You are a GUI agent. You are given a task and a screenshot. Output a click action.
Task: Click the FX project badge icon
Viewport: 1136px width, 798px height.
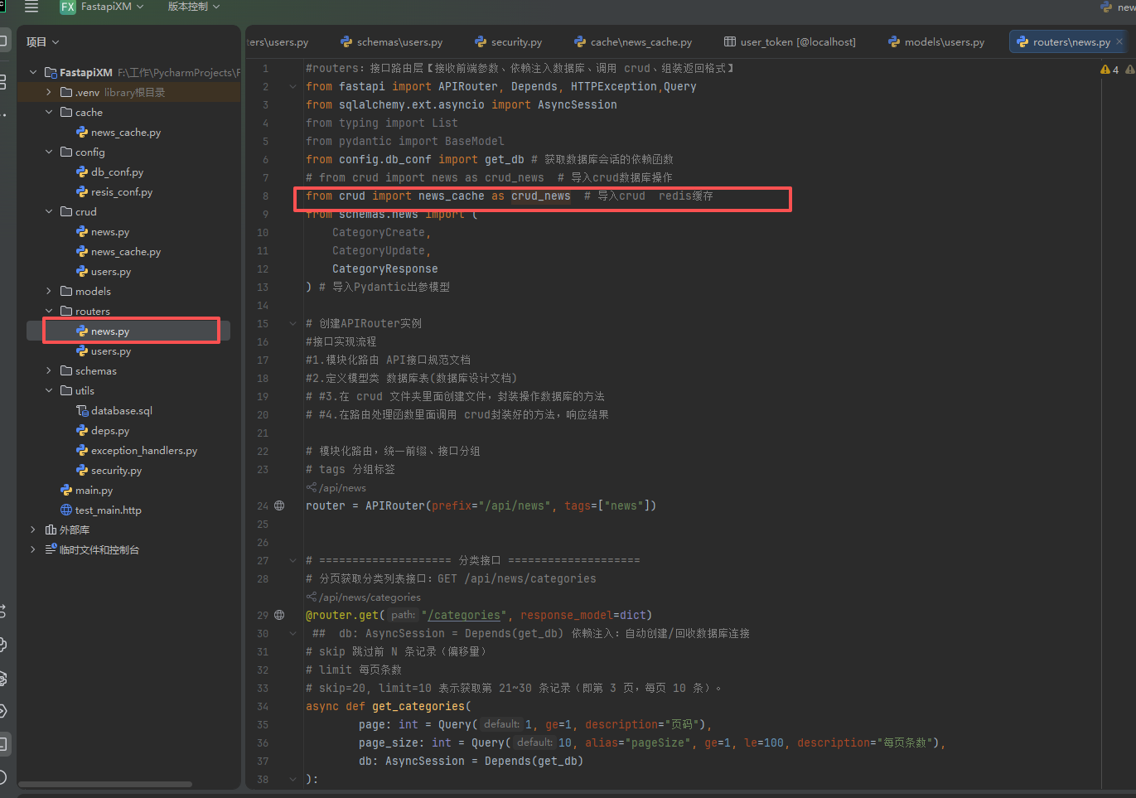click(x=68, y=7)
